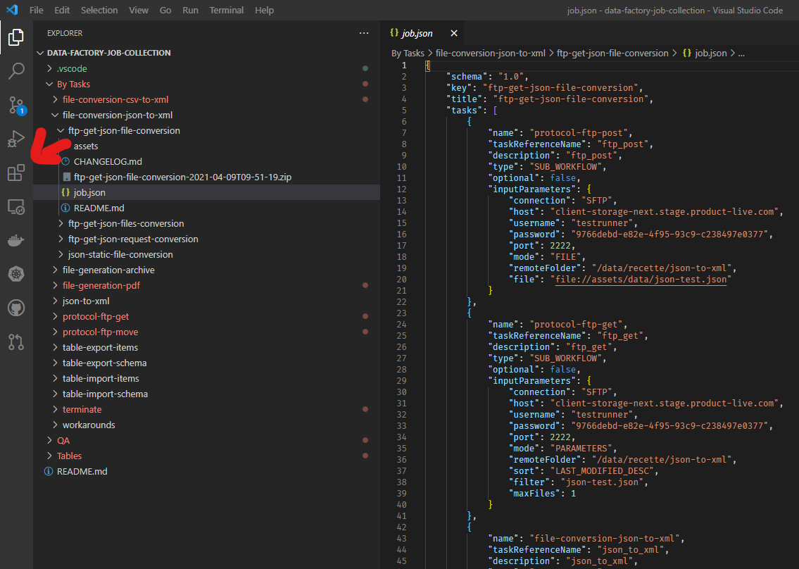The width and height of the screenshot is (799, 569).
Task: Open the Extensions view icon
Action: (x=16, y=173)
